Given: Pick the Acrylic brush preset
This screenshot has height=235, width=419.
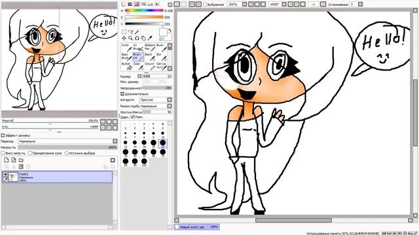Looking at the screenshot, I should pos(126,48).
